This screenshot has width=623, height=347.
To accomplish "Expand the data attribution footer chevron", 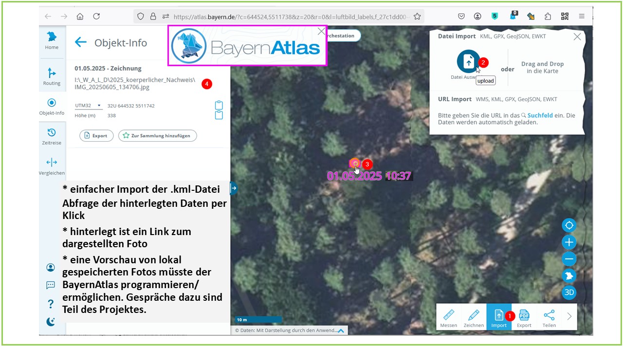I will click(x=341, y=330).
